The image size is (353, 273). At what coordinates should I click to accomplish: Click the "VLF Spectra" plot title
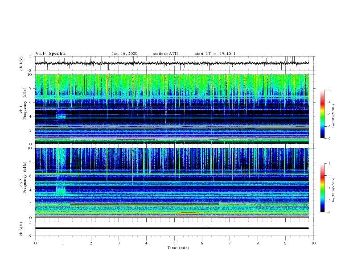click(50, 54)
